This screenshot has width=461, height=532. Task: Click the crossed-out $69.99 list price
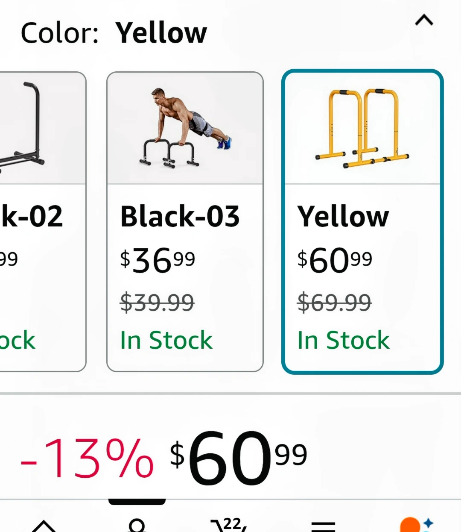(x=334, y=303)
